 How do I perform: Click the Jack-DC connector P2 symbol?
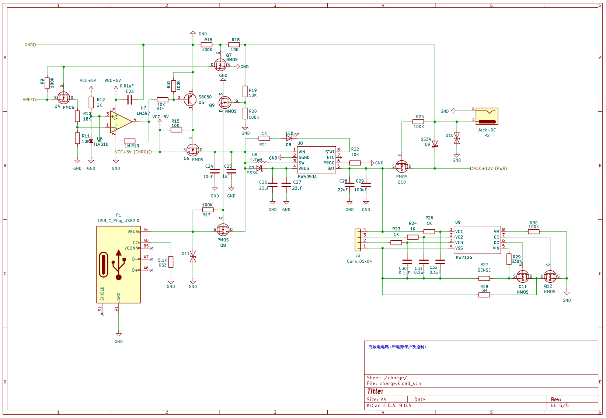click(x=487, y=116)
